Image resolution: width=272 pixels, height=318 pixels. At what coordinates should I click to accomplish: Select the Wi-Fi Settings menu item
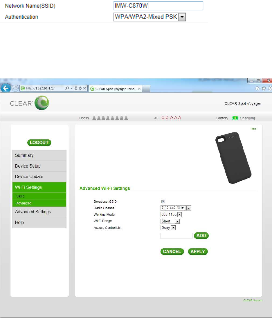39,187
